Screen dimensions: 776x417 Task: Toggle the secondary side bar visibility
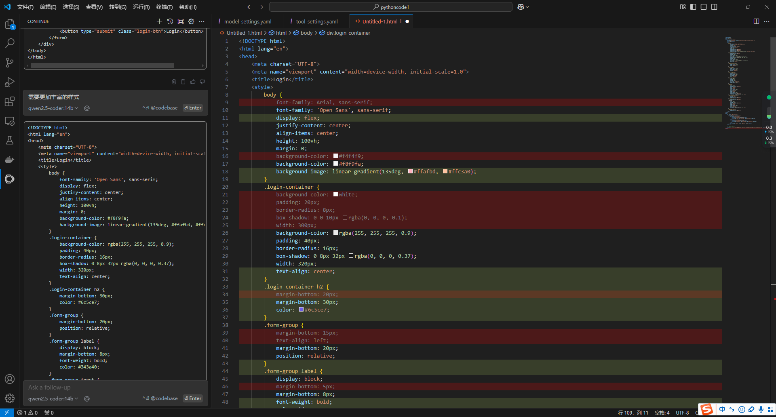[x=714, y=7]
